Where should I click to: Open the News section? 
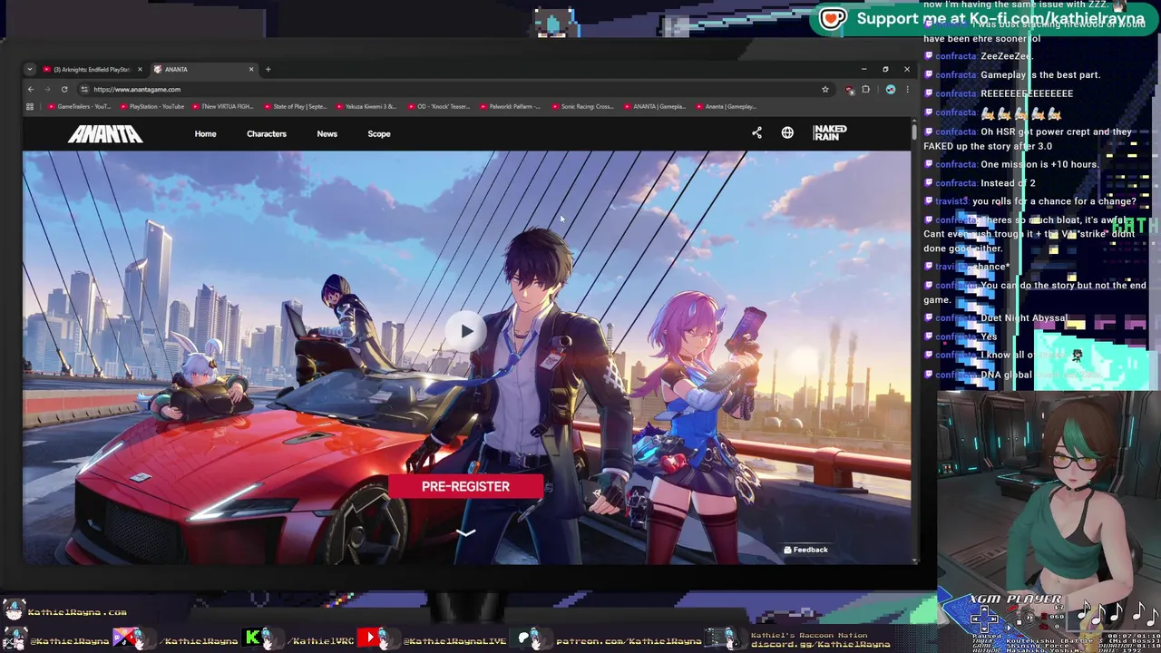click(x=327, y=133)
